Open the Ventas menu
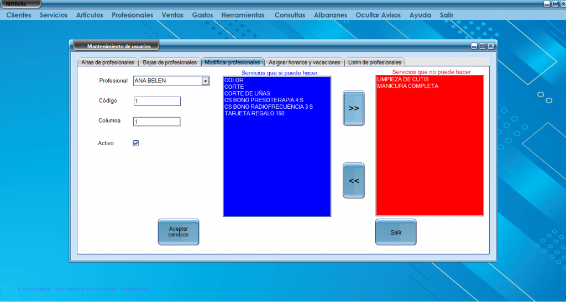 pos(172,15)
